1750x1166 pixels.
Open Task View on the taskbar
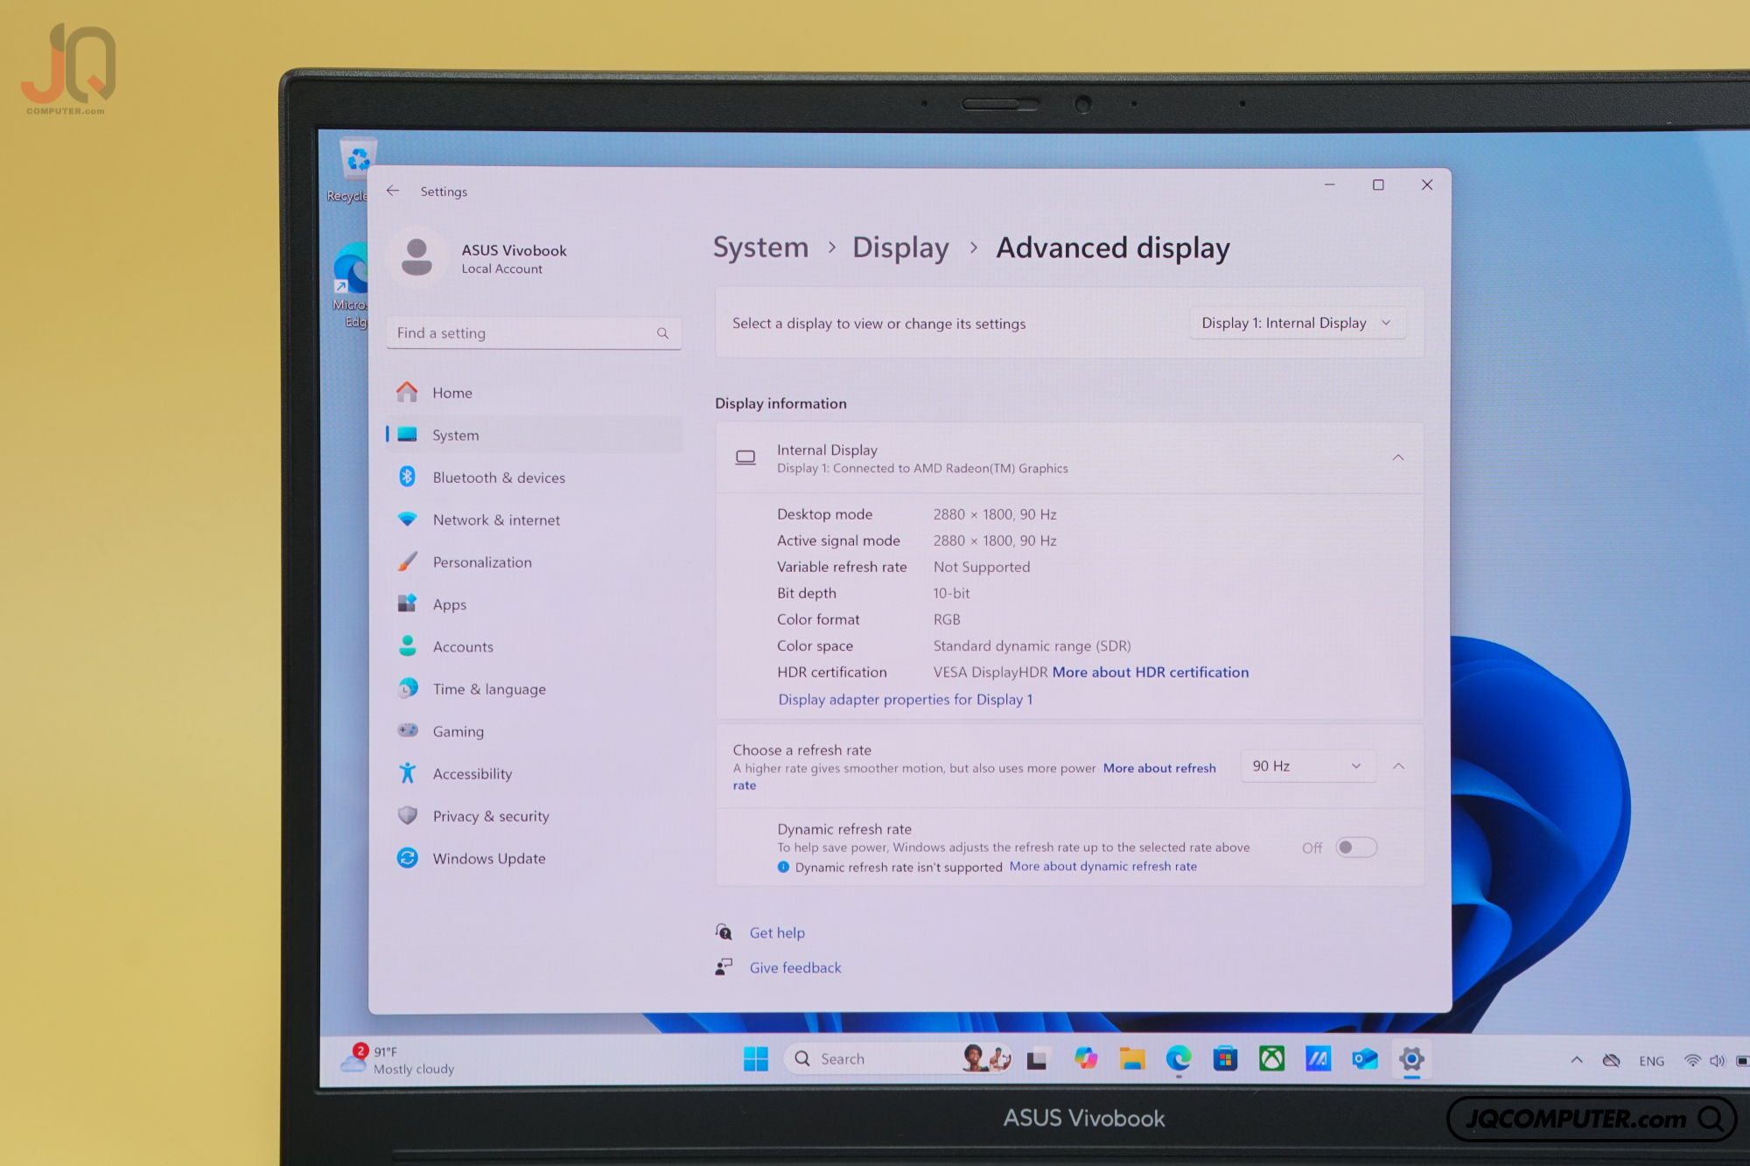1037,1059
